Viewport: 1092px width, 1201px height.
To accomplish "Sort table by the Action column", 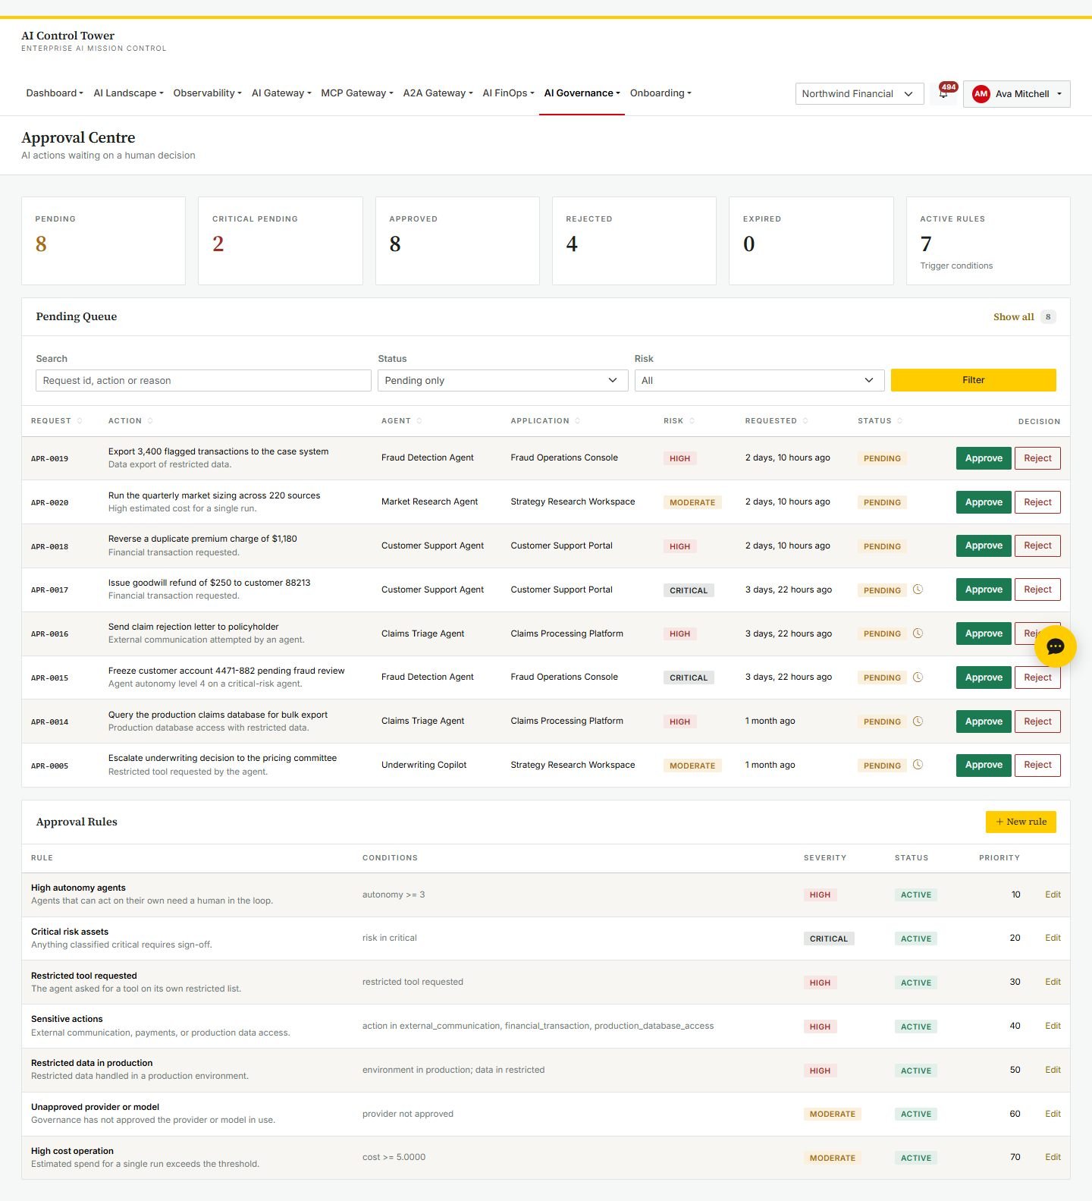I will (x=130, y=421).
